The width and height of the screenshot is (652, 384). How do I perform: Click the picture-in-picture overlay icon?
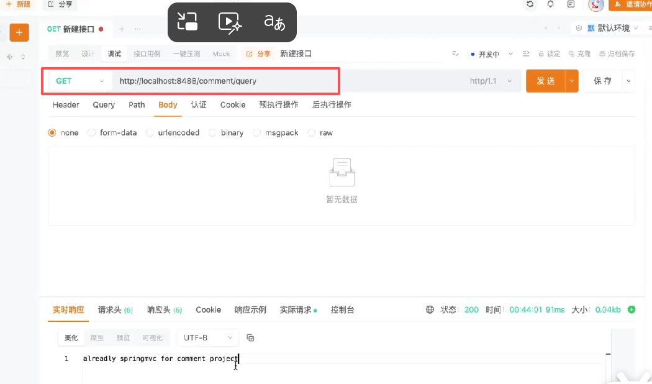pos(187,22)
